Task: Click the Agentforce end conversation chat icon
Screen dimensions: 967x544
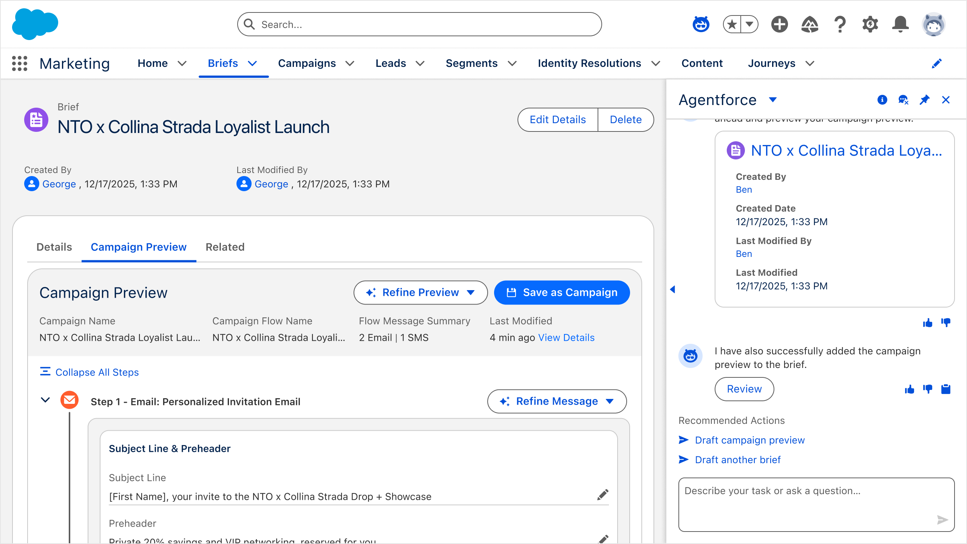Action: coord(903,100)
